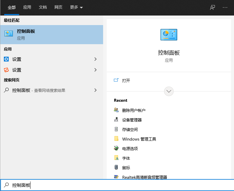Screen dimensions: 234x191
Task: Select the 控制面板 best match result
Action: click(x=51, y=35)
